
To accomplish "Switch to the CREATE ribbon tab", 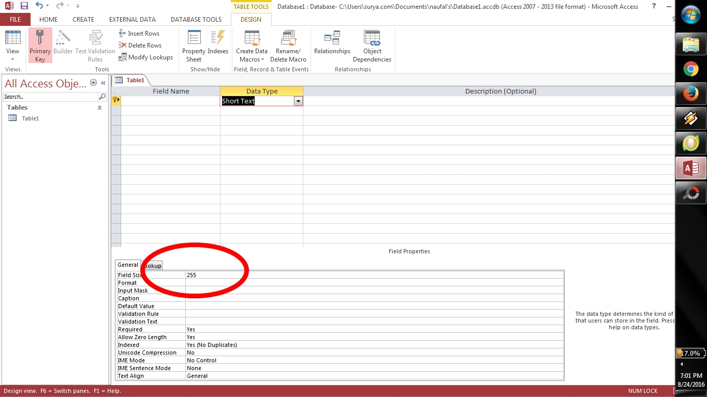I will pos(83,20).
